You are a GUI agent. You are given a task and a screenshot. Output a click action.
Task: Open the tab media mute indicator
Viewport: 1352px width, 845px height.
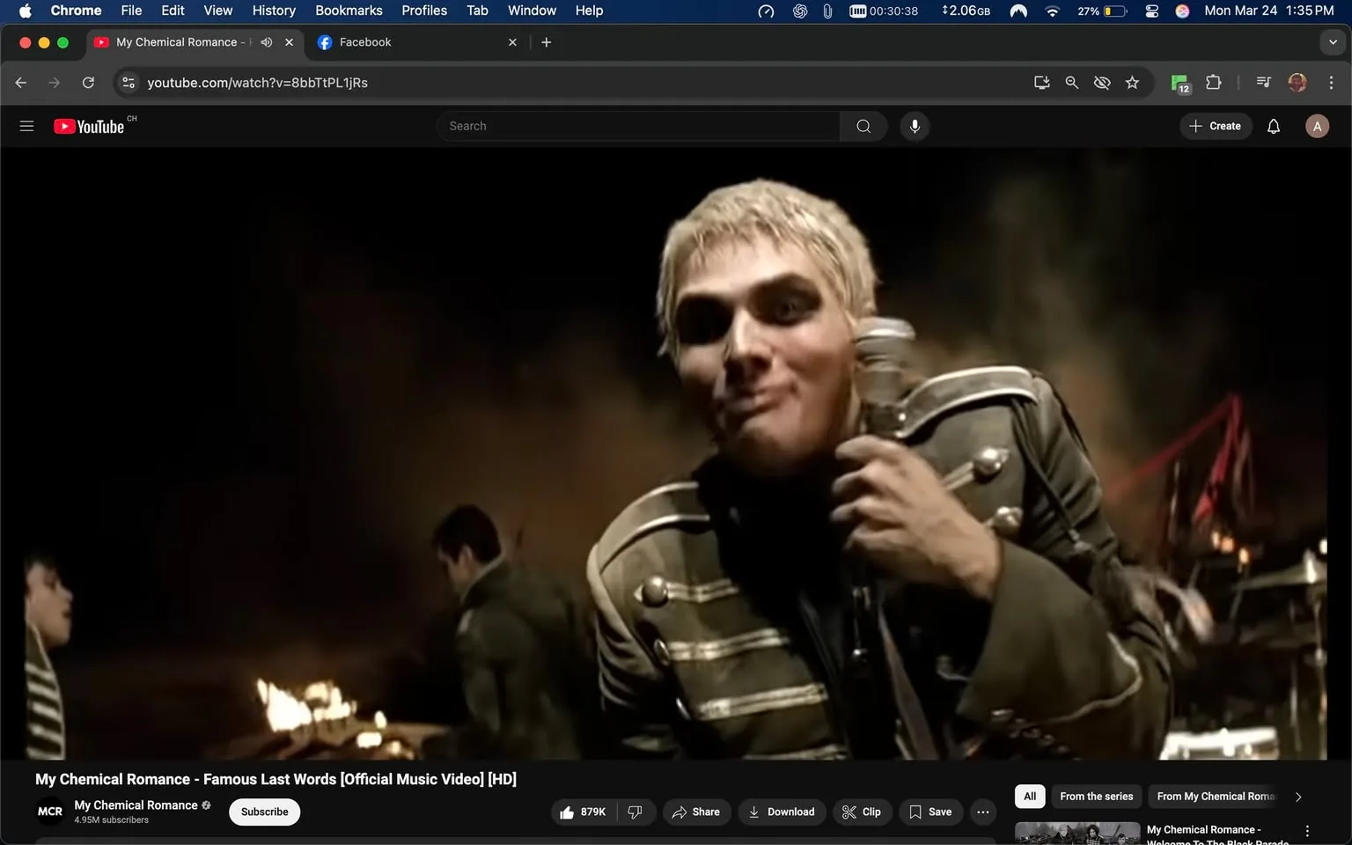coord(267,41)
